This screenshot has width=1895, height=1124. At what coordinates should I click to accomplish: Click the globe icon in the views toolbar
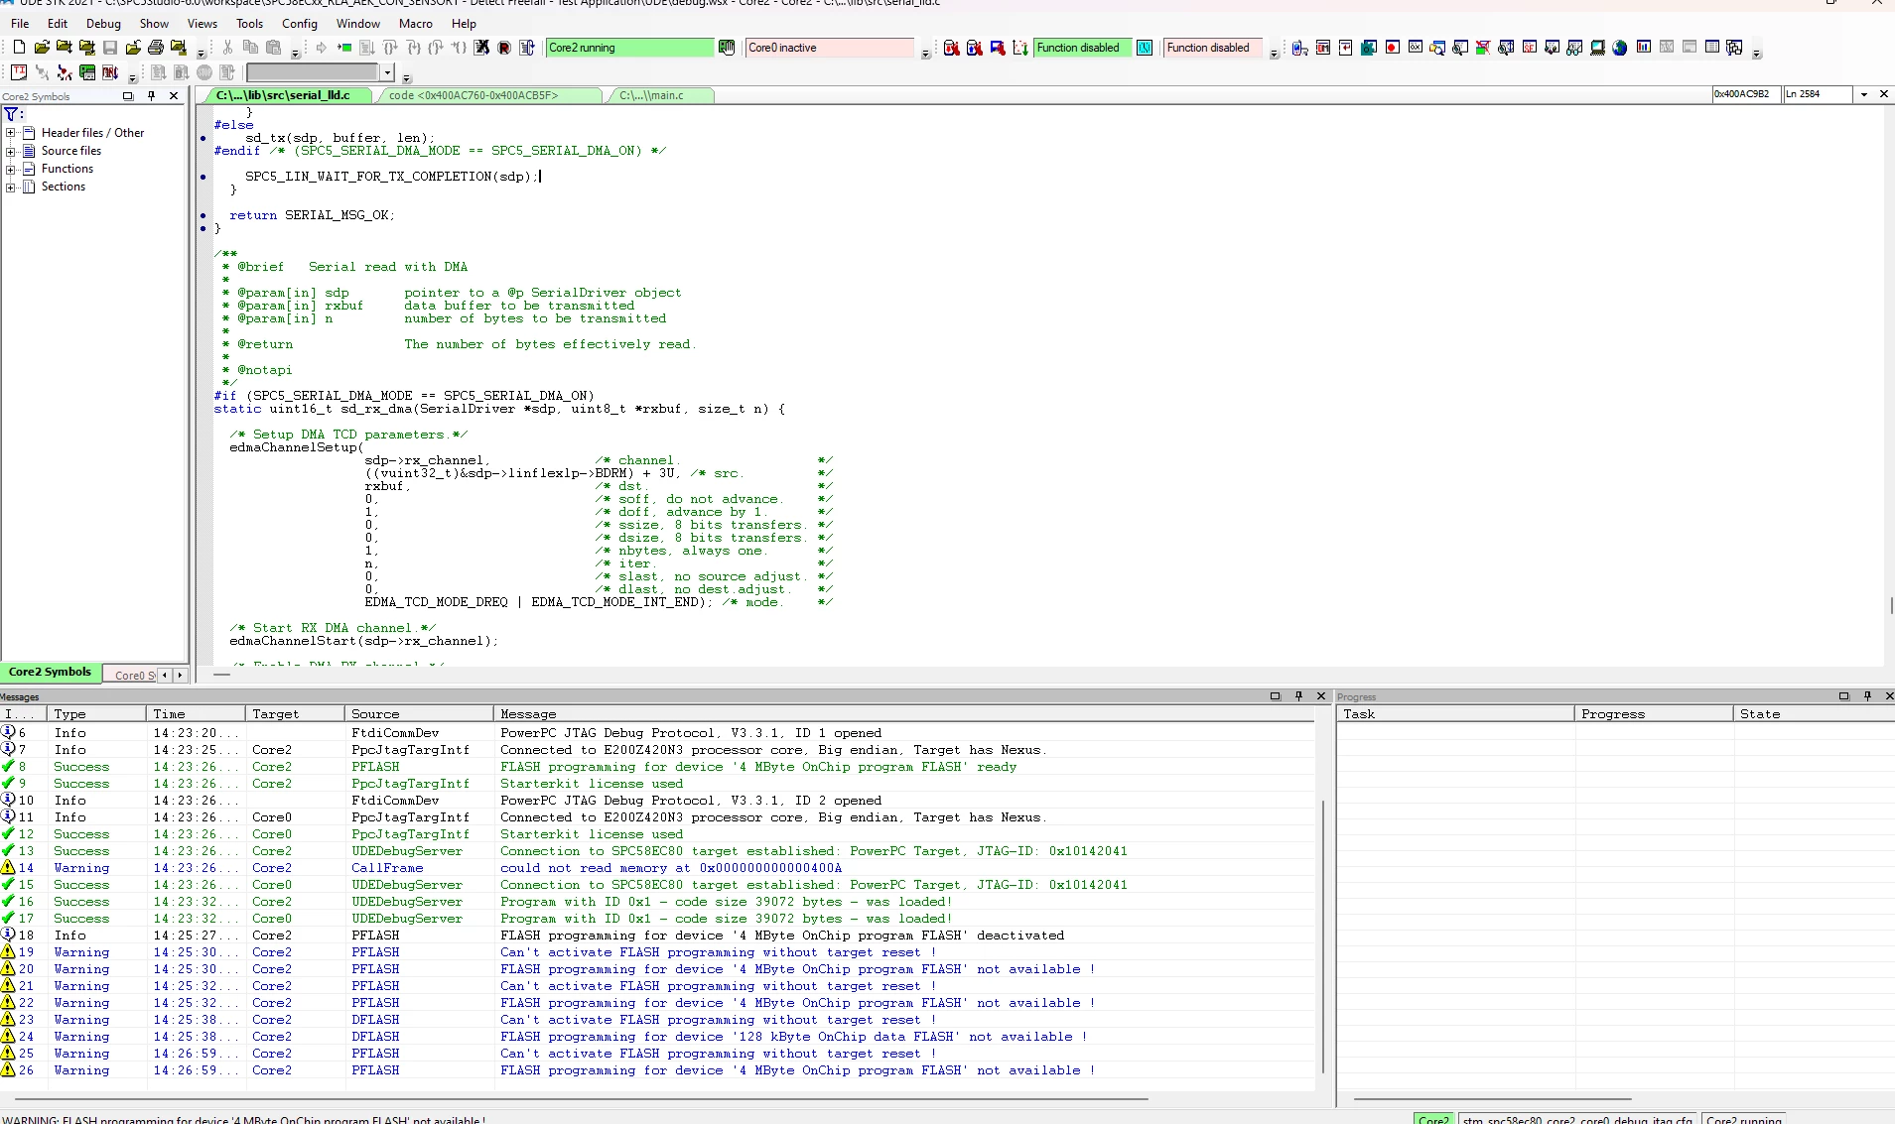pos(1620,47)
